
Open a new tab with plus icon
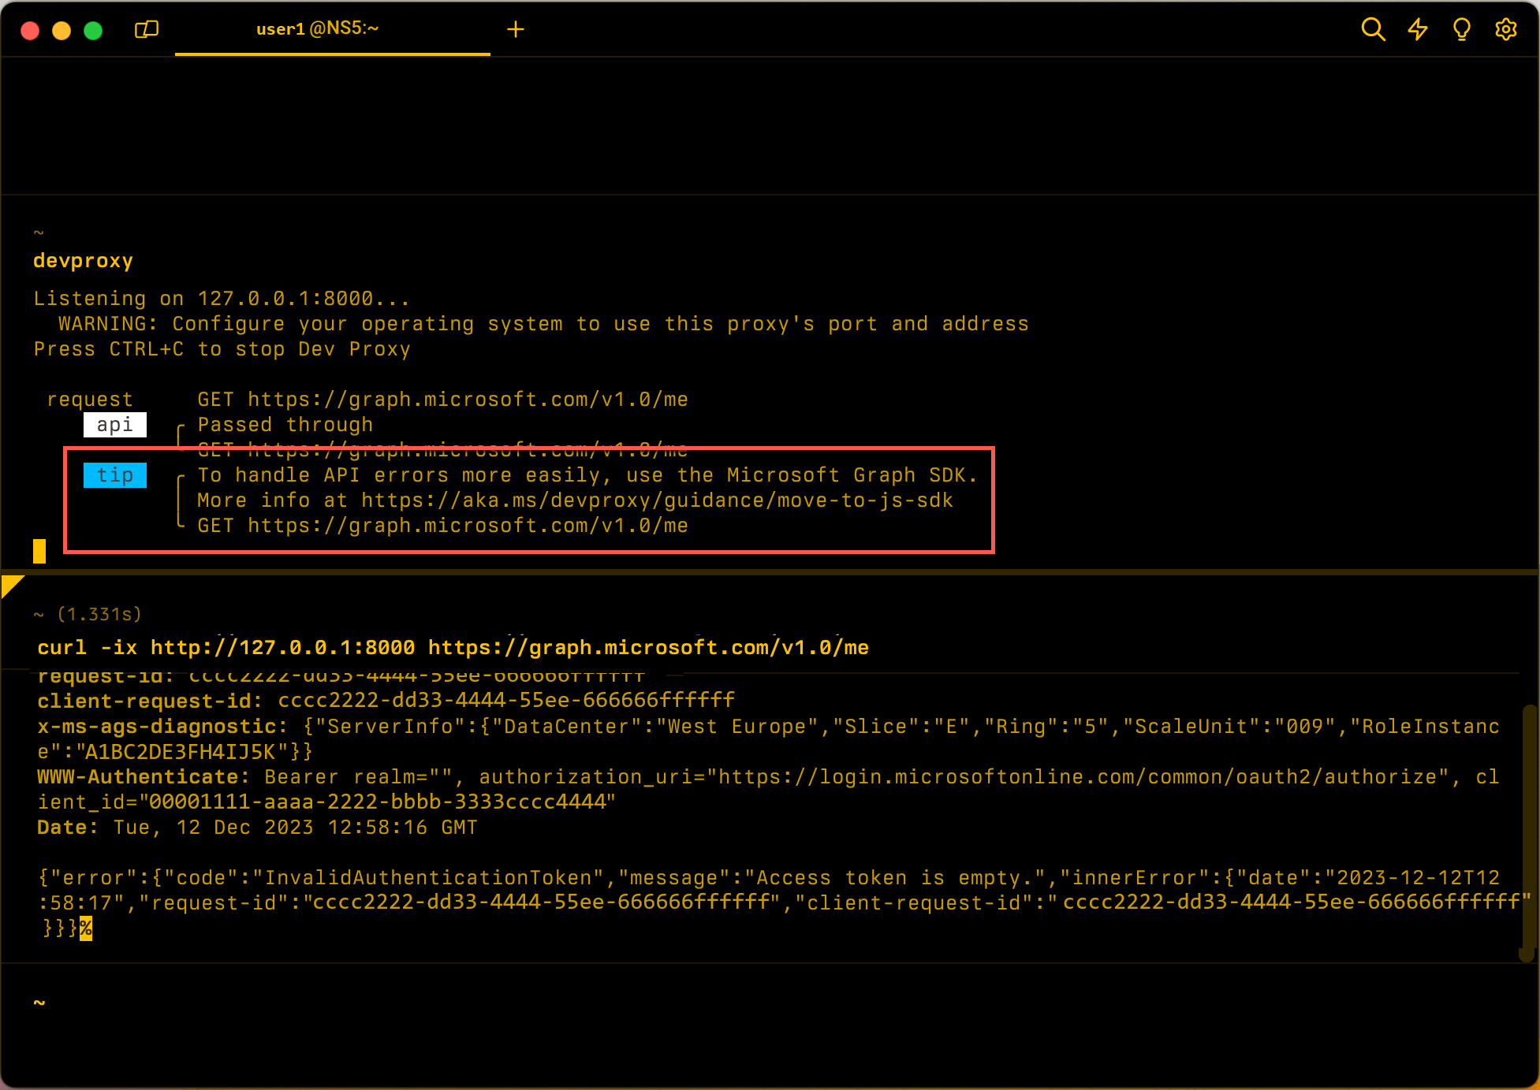coord(515,29)
